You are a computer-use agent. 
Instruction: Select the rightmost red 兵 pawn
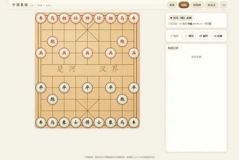coord(134,53)
